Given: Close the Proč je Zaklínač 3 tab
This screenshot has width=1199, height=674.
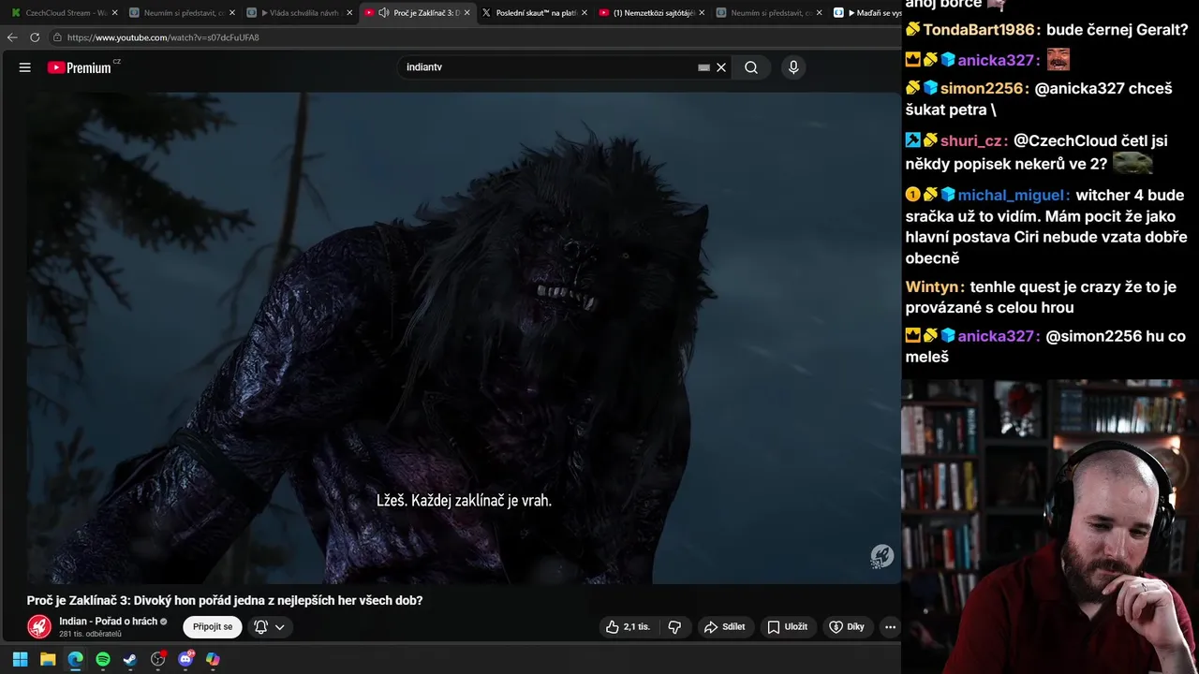Looking at the screenshot, I should 467,13.
